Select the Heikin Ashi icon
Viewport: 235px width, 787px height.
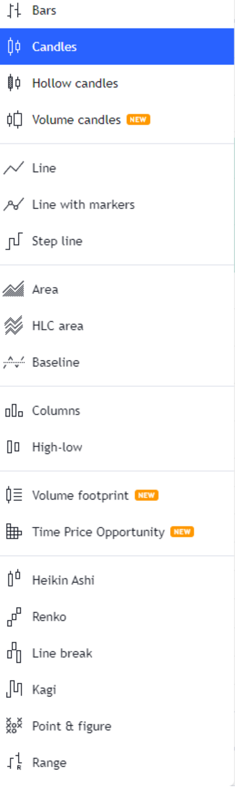[x=14, y=580]
